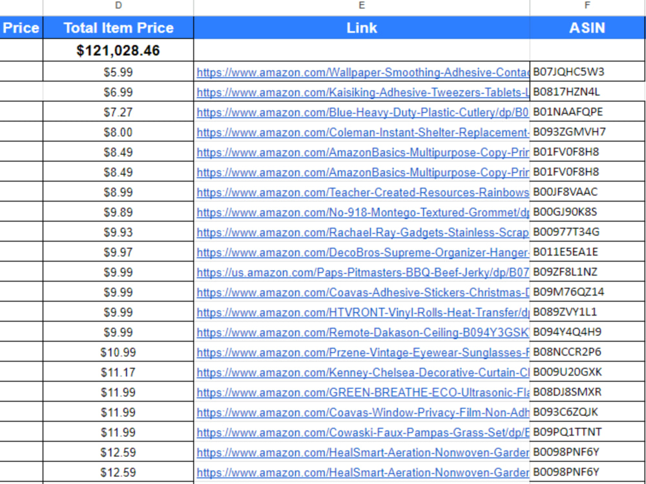Open the GREEN-BREATHE-ECO-Ultrasonic link
This screenshot has width=646, height=484.
(x=363, y=392)
